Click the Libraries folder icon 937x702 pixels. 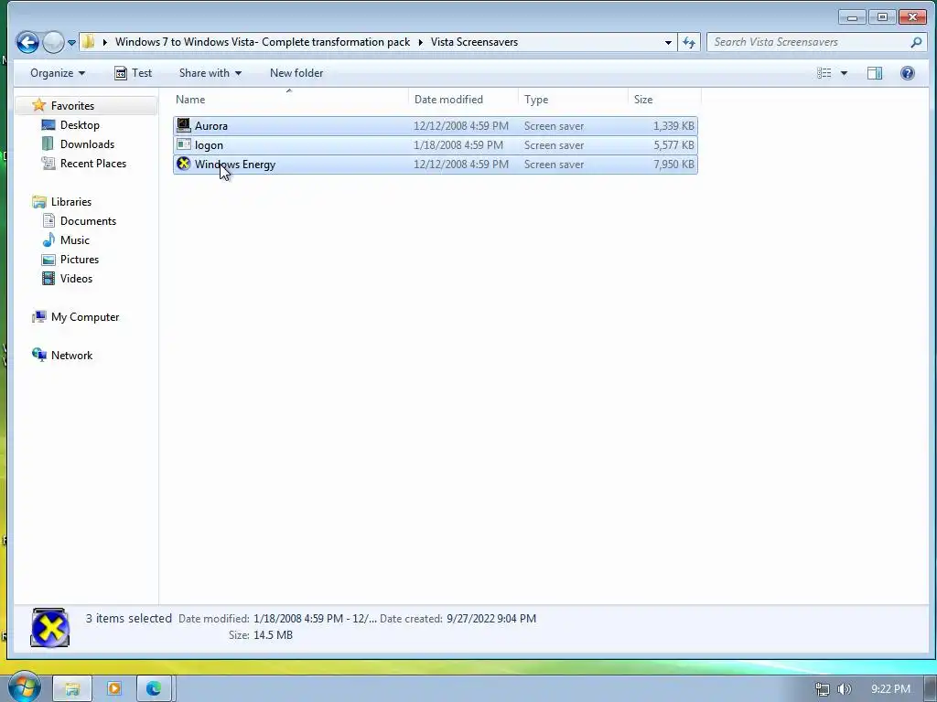(38, 202)
